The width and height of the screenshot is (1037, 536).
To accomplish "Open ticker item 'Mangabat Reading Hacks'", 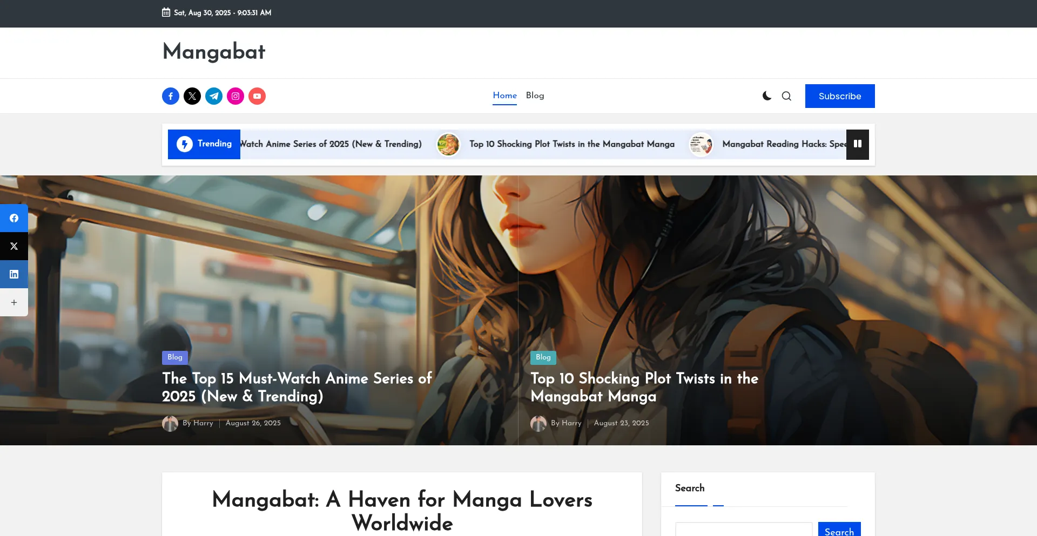I will (x=784, y=144).
